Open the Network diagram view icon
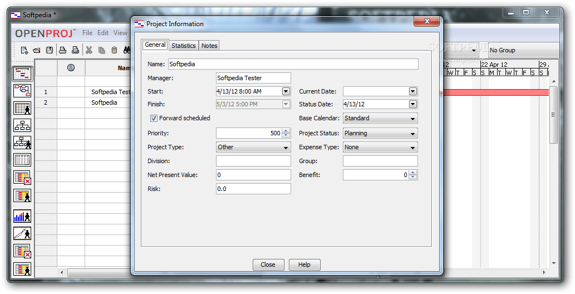The width and height of the screenshot is (575, 294). [22, 90]
